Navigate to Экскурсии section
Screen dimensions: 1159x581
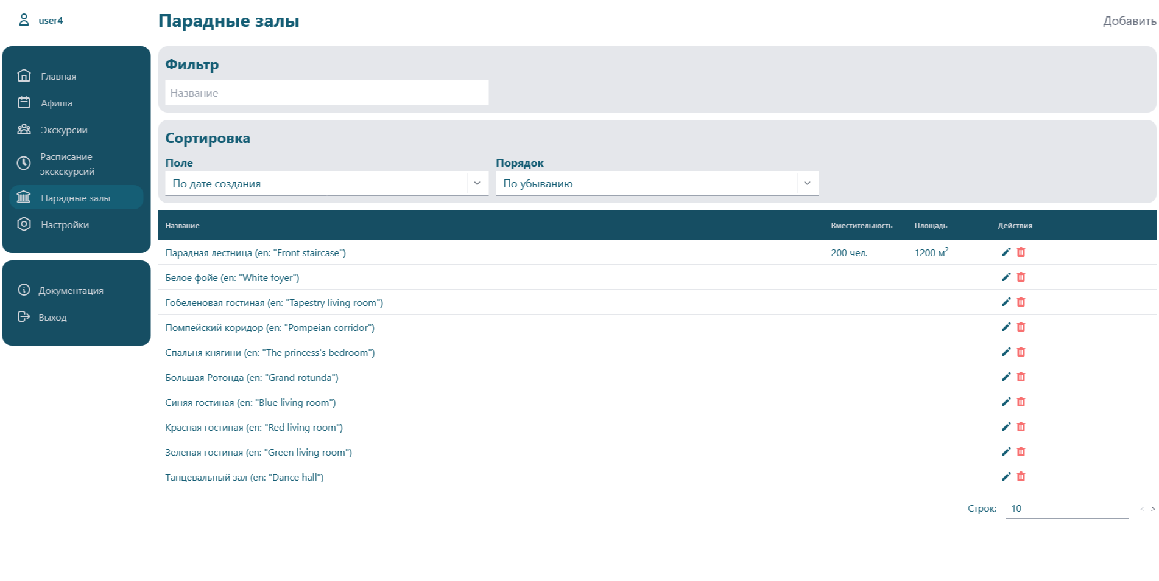[x=64, y=130]
